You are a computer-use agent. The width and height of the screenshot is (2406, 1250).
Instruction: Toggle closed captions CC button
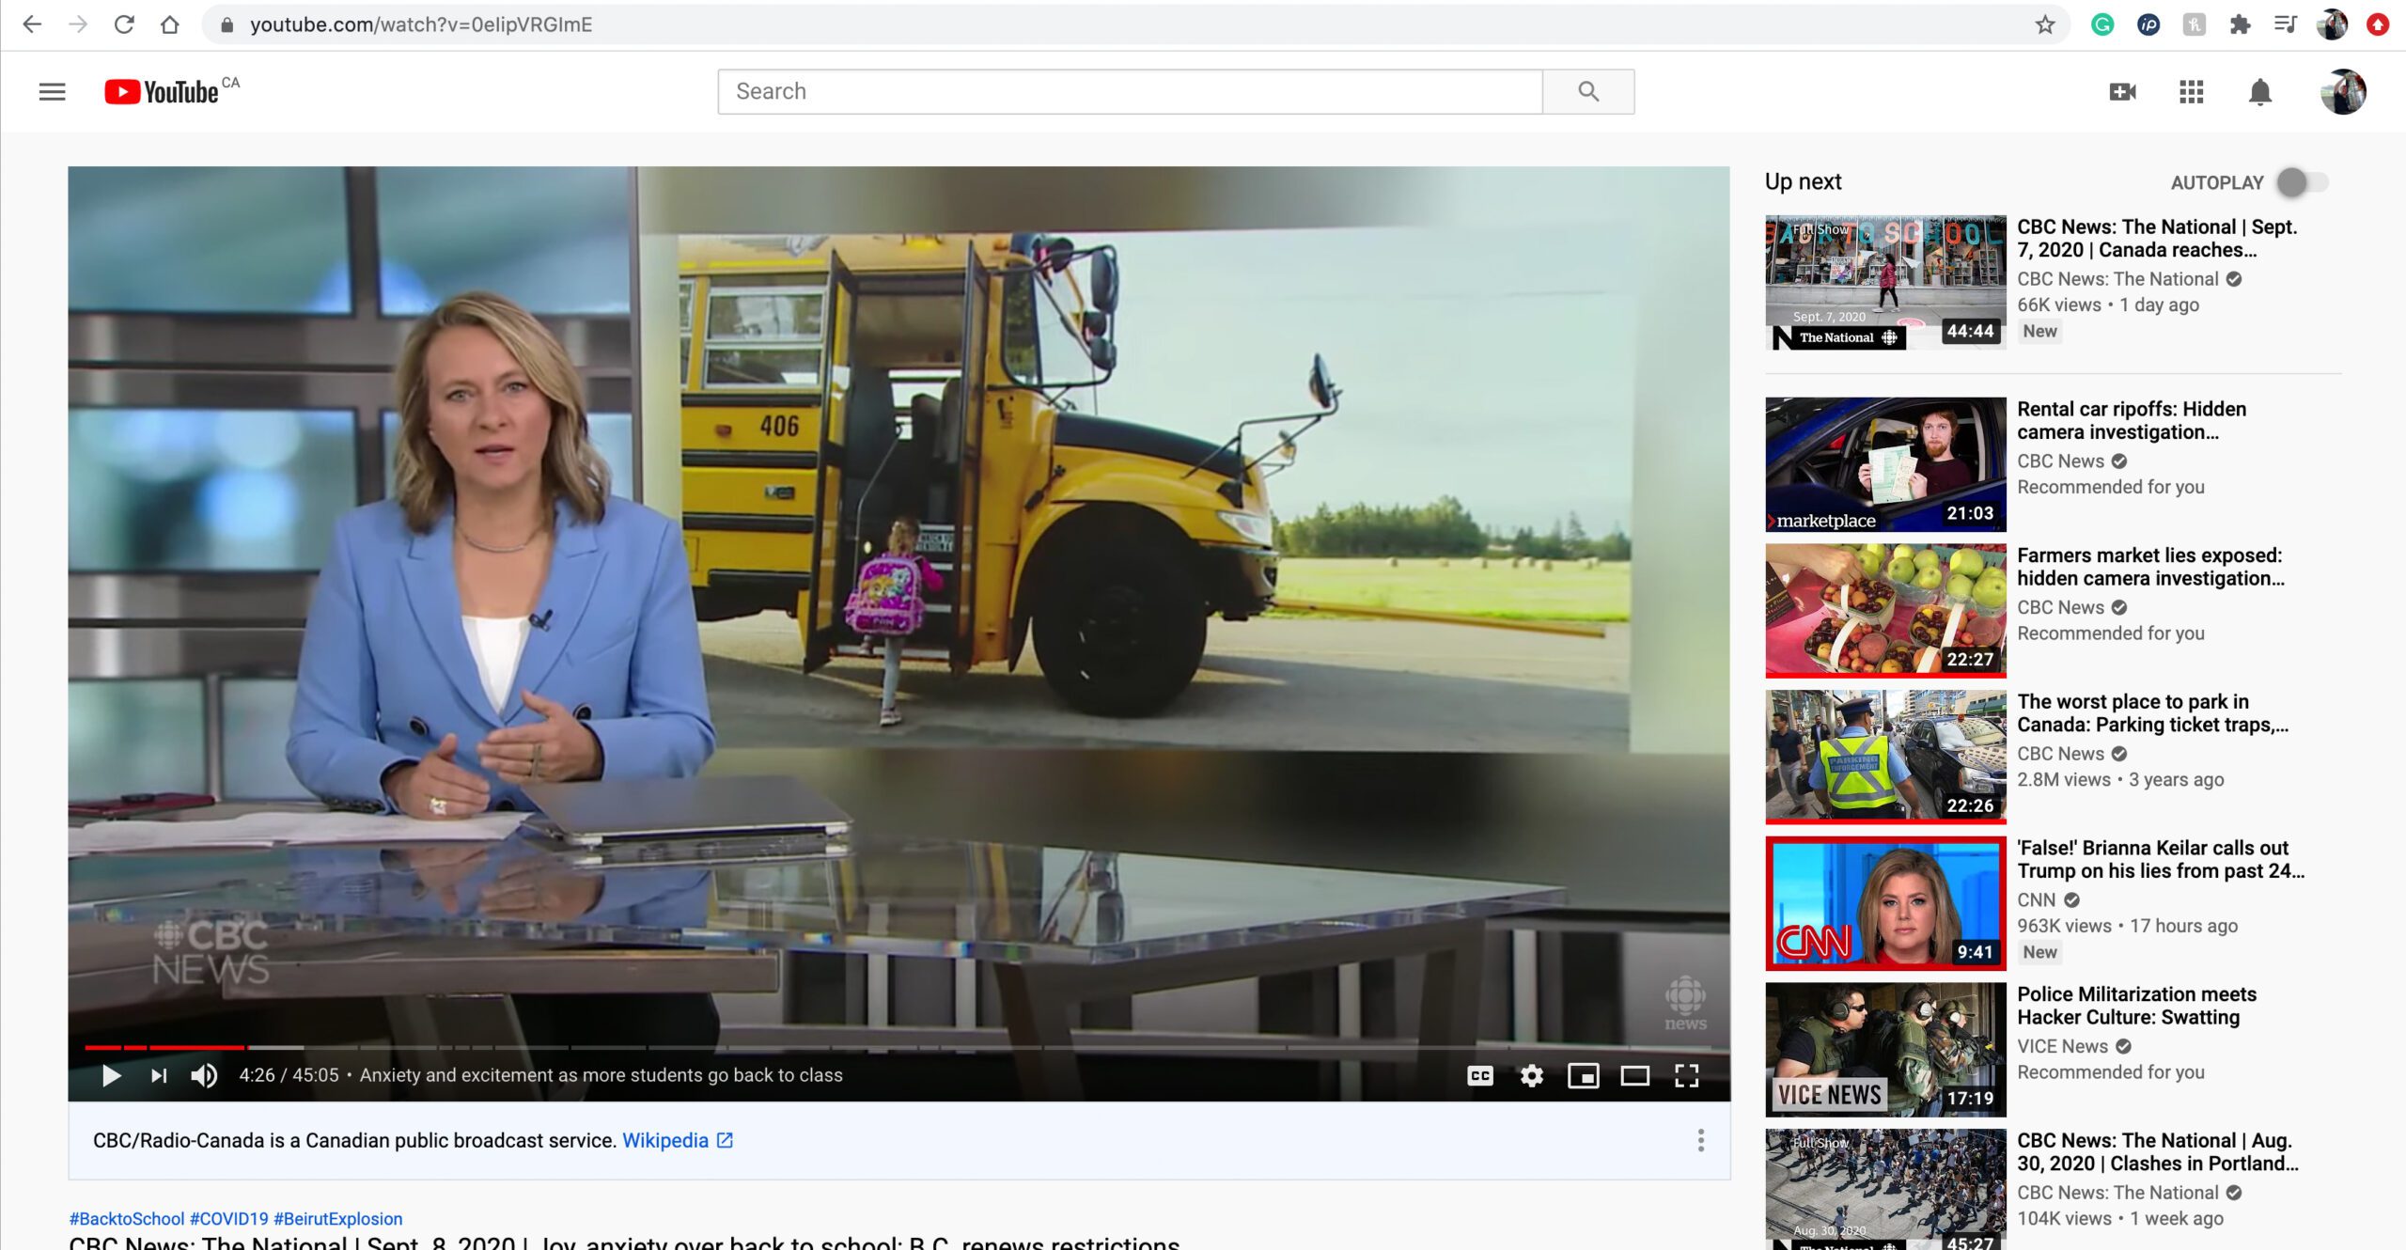1480,1075
